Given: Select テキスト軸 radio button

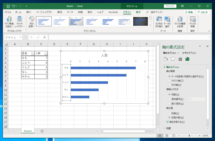Looking at the screenshot, I should pyautogui.click(x=169, y=81).
